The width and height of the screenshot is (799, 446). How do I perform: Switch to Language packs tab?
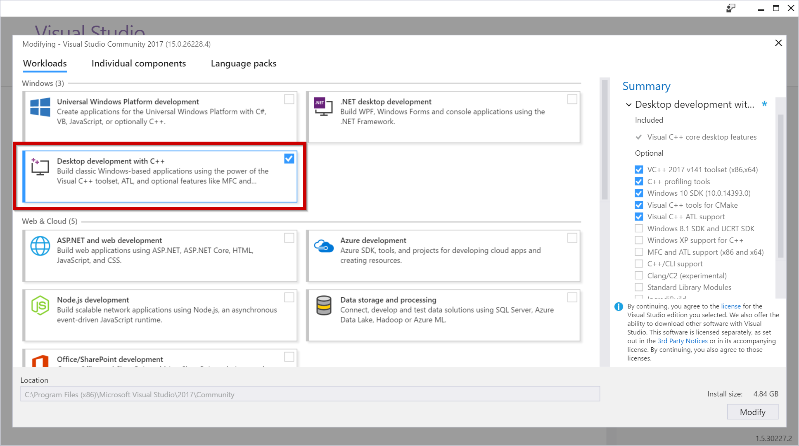click(x=244, y=63)
